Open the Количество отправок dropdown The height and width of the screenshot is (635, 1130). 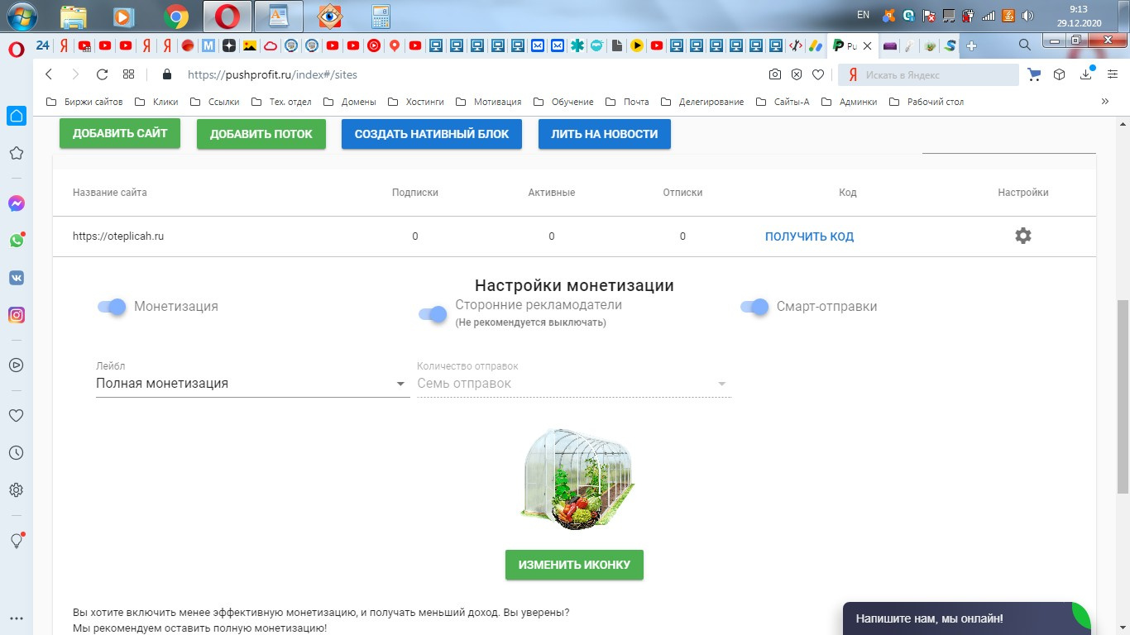coord(574,384)
